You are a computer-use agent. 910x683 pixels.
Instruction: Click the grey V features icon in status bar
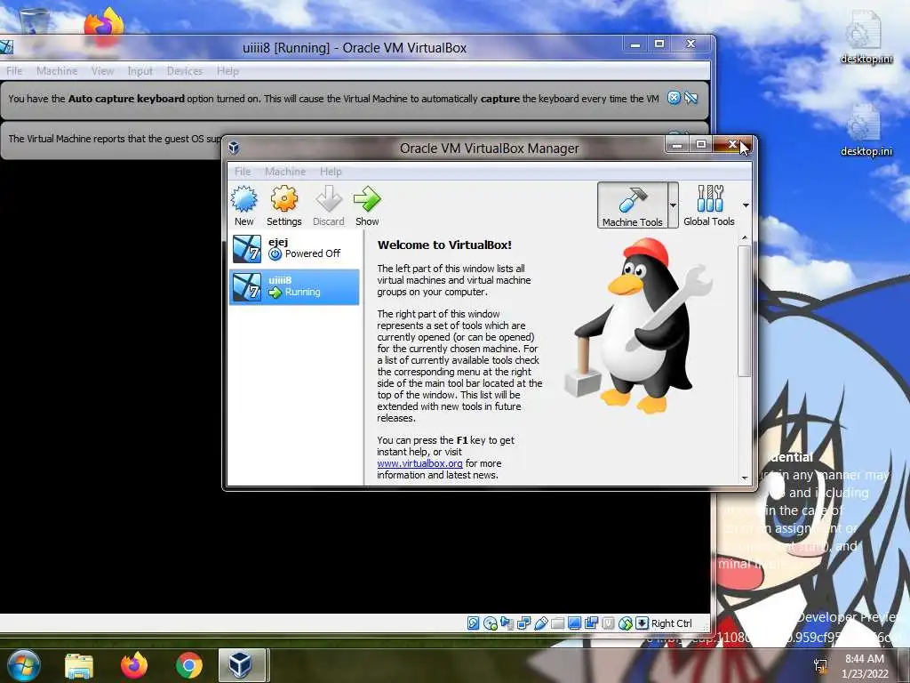pyautogui.click(x=608, y=623)
